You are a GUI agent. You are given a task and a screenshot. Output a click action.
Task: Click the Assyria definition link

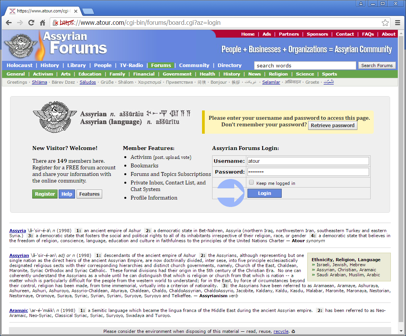tap(17, 231)
